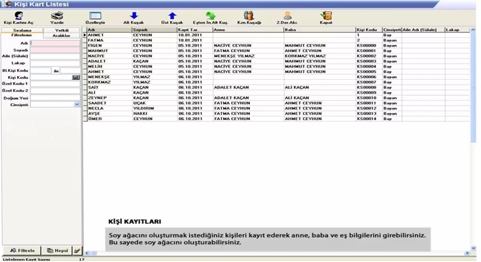
Task: Expand the Cinsiyeti dropdown
Action: click(77, 104)
